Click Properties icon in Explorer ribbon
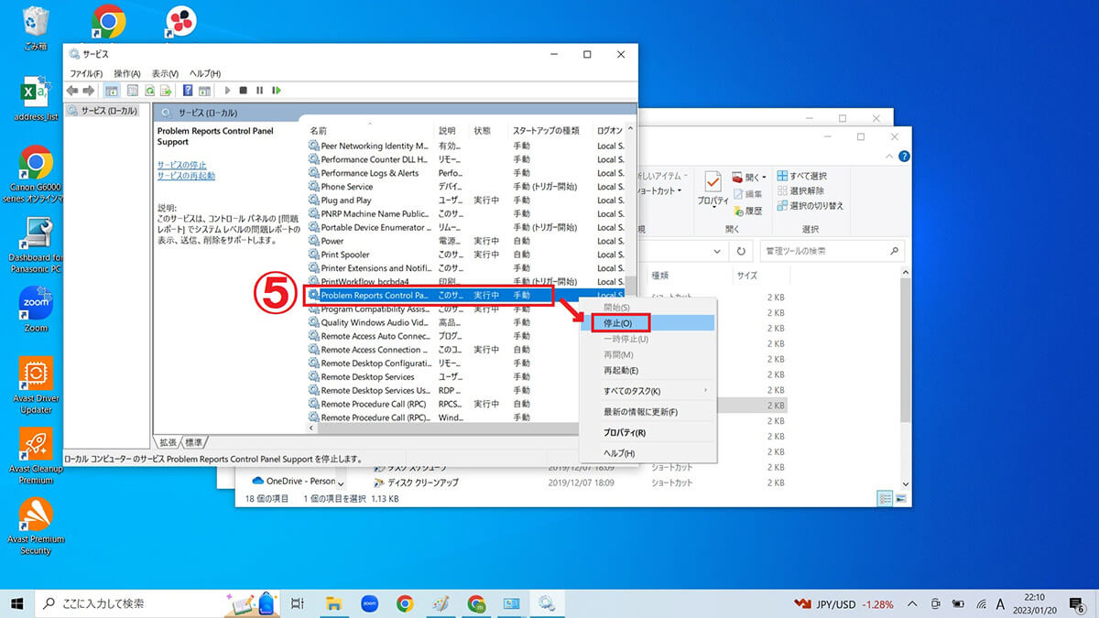 [713, 188]
